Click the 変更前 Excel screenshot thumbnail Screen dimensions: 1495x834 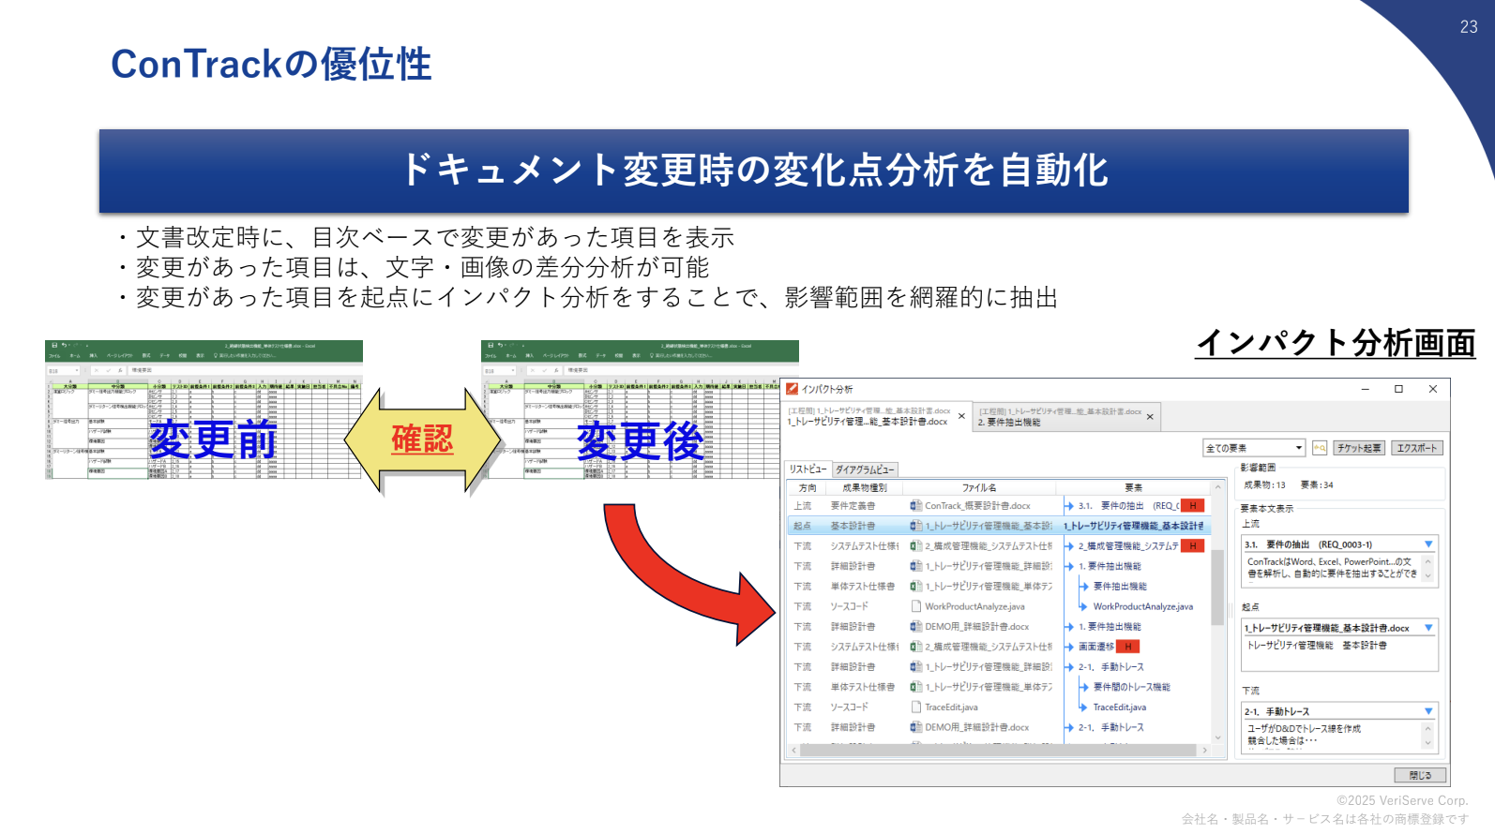pyautogui.click(x=204, y=410)
